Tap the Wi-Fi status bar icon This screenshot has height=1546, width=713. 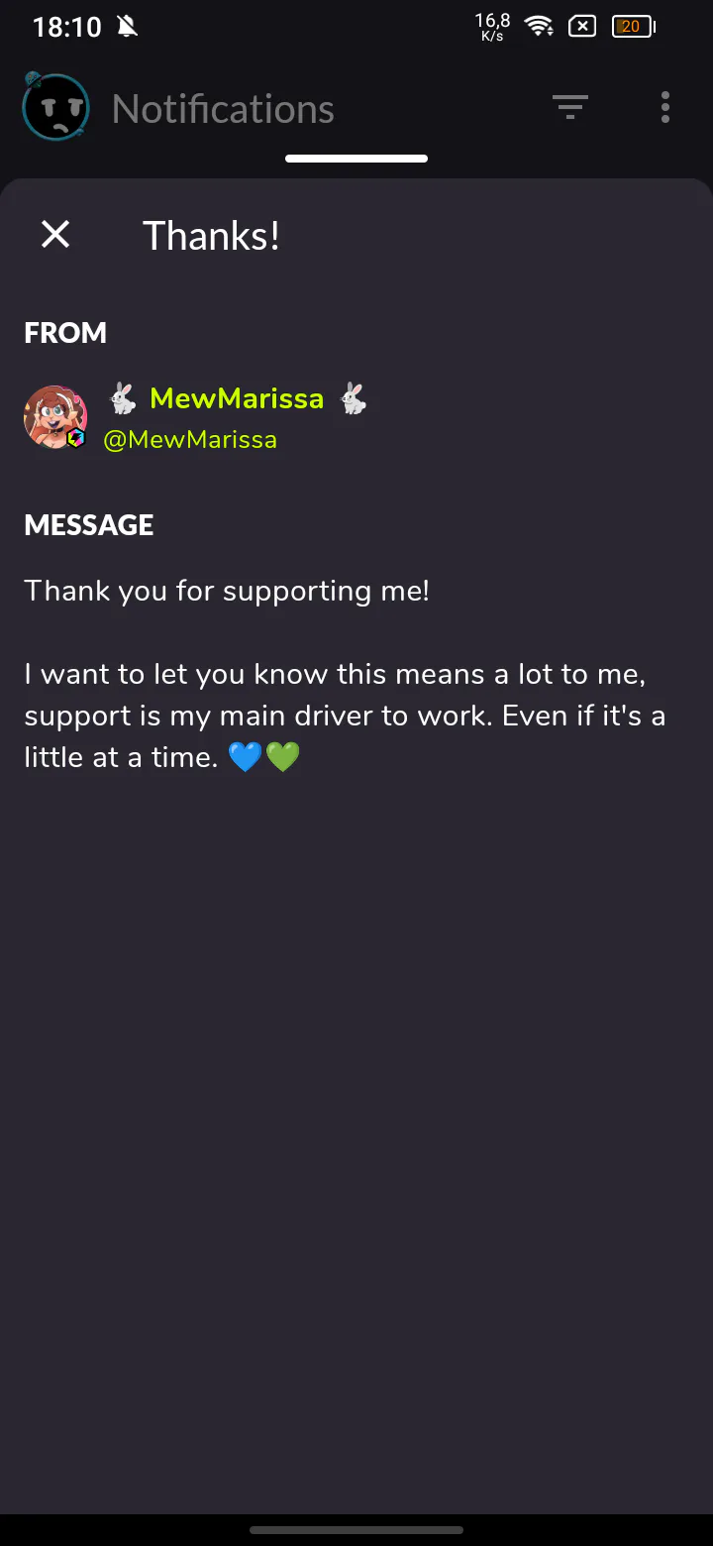[x=540, y=27]
